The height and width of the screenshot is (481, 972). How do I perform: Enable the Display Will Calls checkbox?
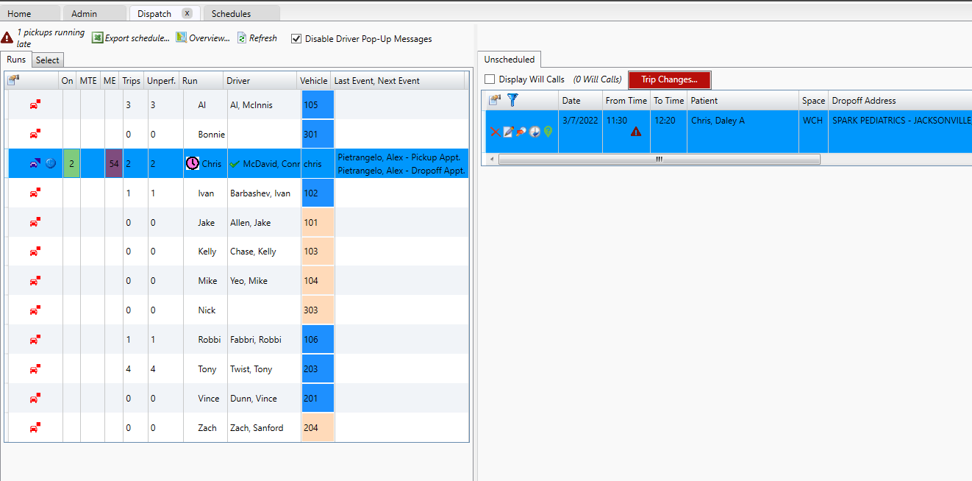coord(490,79)
